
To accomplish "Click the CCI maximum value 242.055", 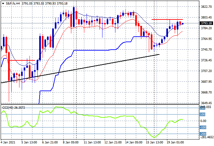I will tap(206, 107).
